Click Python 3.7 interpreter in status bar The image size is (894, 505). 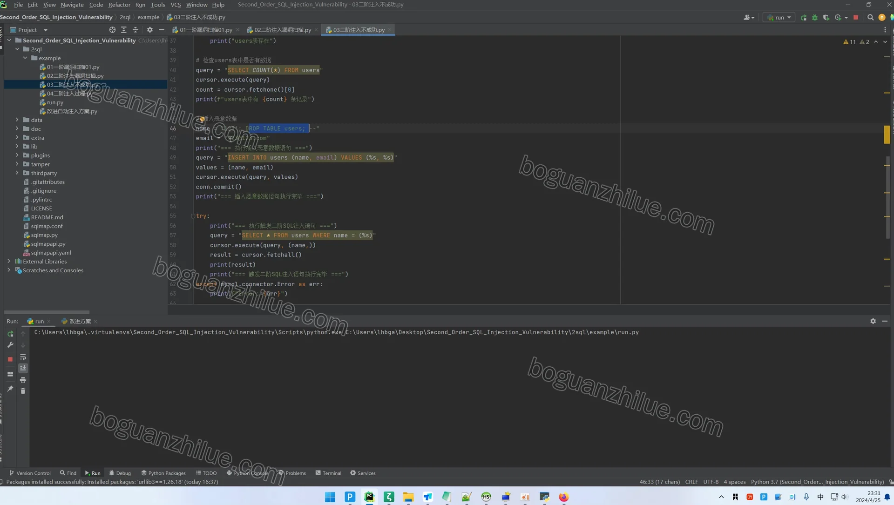pyautogui.click(x=817, y=482)
